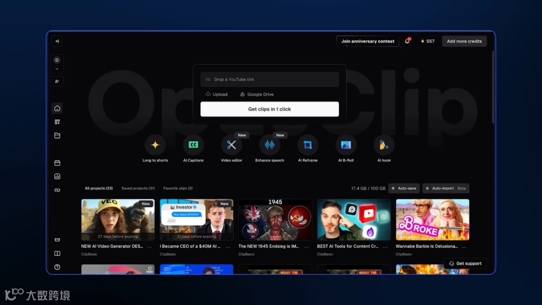Click Add more credits button

464,41
